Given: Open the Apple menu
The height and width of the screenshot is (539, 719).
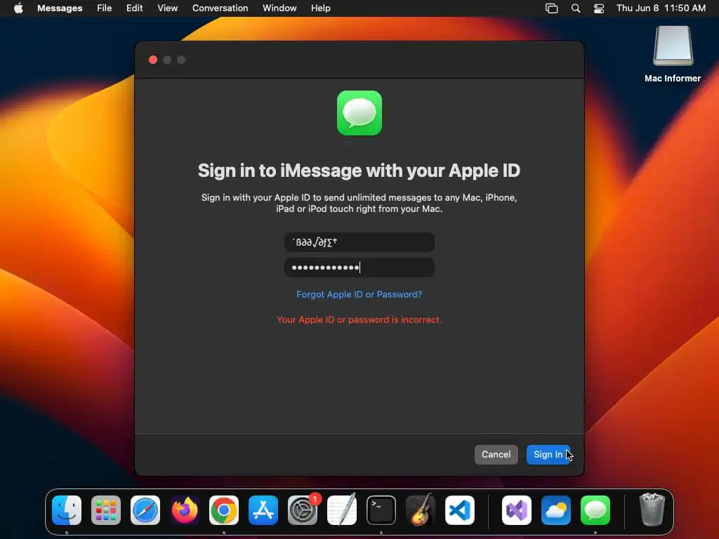Looking at the screenshot, I should click(x=18, y=8).
